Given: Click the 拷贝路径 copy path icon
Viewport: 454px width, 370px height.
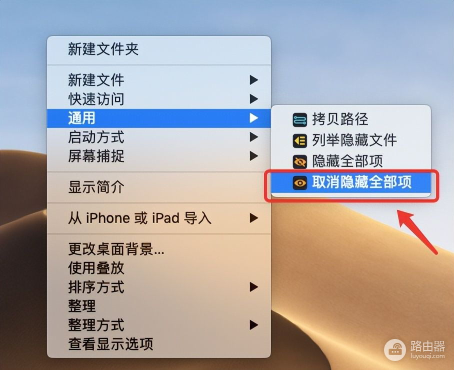Looking at the screenshot, I should coord(299,120).
